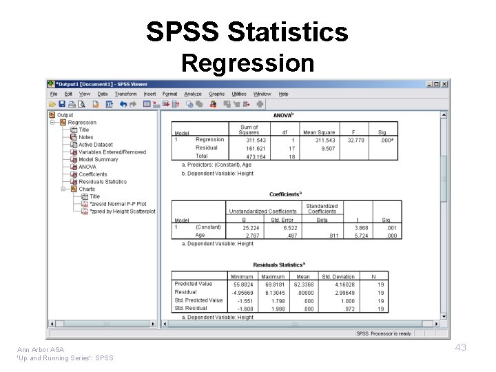
Task: Open the Insert menu
Action: (x=149, y=94)
